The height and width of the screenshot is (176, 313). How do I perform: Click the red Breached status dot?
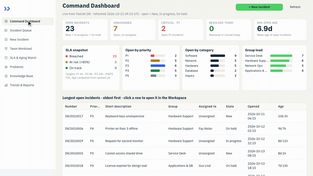pyautogui.click(x=67, y=56)
